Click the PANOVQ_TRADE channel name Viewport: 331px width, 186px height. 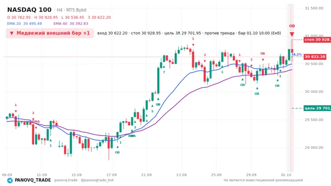[x=33, y=180]
